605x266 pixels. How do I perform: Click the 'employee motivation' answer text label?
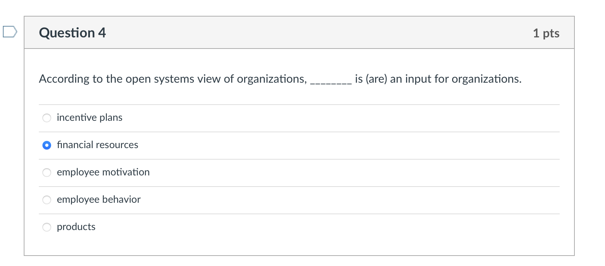[103, 172]
